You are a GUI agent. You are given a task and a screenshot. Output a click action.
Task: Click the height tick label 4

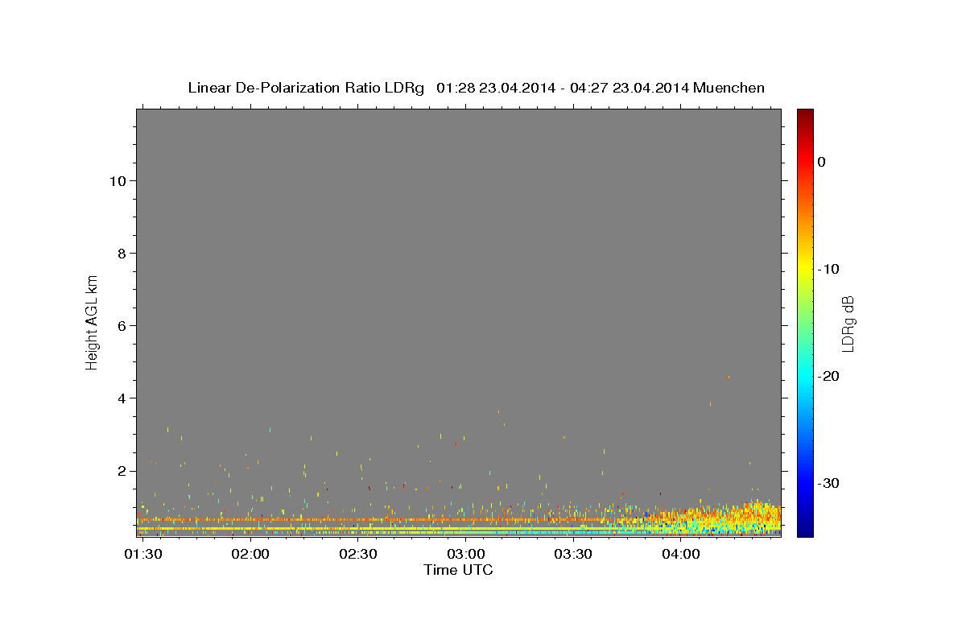tap(120, 398)
